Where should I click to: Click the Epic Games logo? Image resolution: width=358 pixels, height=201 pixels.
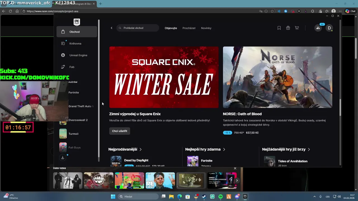click(x=77, y=22)
